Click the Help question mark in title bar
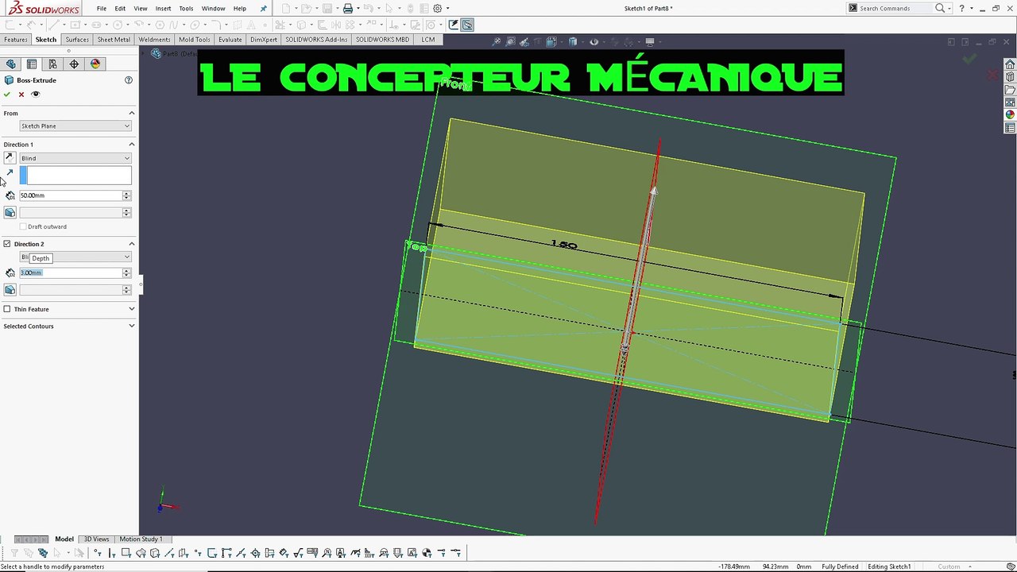 pyautogui.click(x=962, y=8)
